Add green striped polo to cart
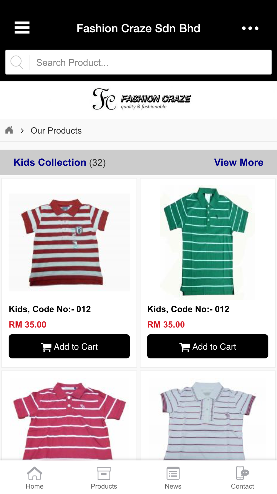 click(208, 346)
